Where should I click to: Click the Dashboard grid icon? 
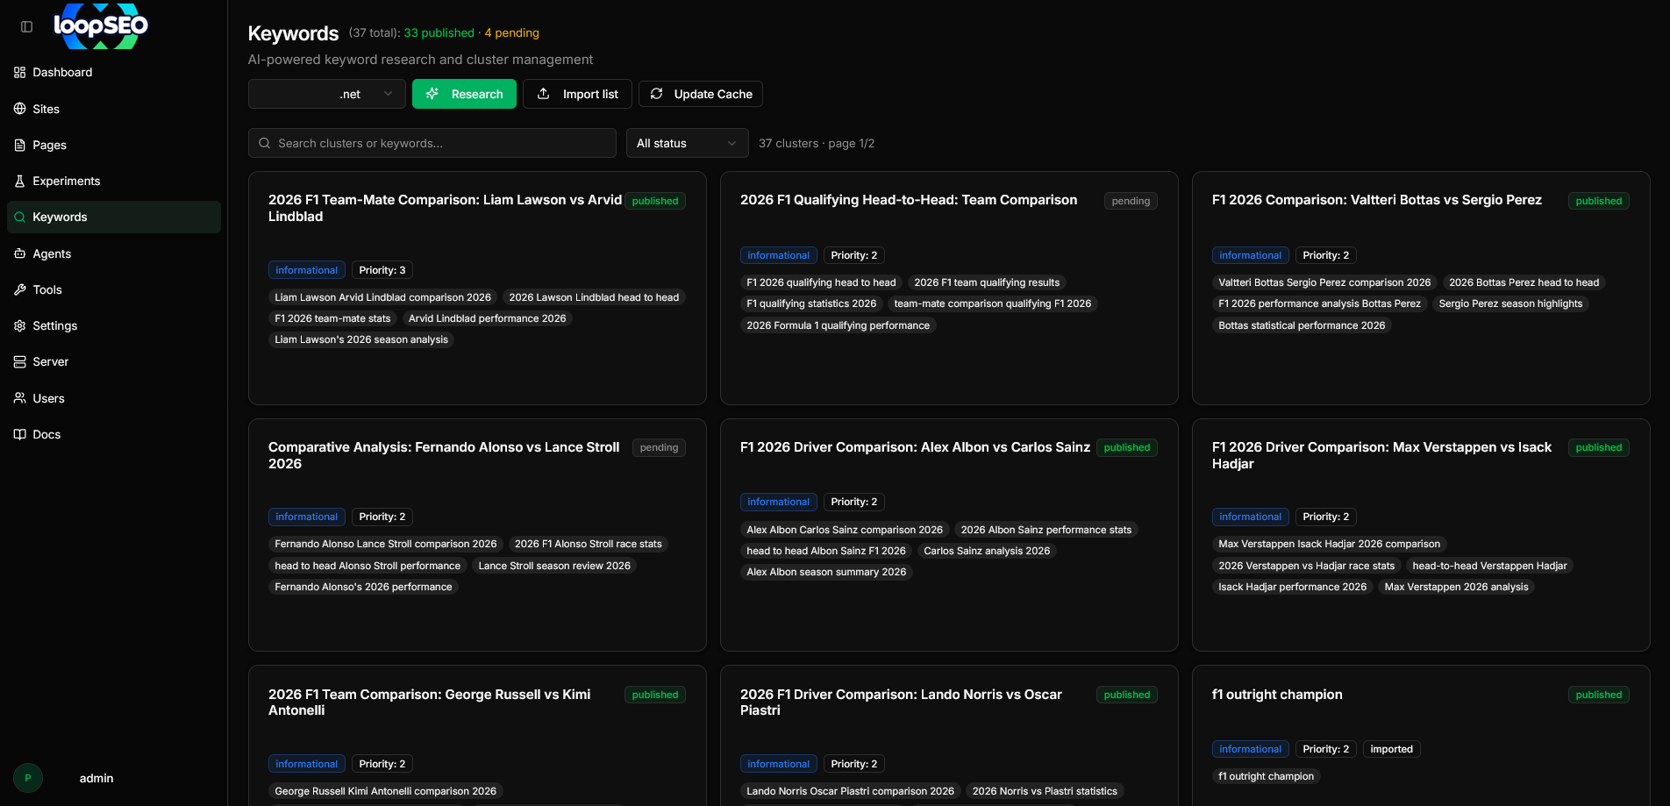pyautogui.click(x=20, y=73)
